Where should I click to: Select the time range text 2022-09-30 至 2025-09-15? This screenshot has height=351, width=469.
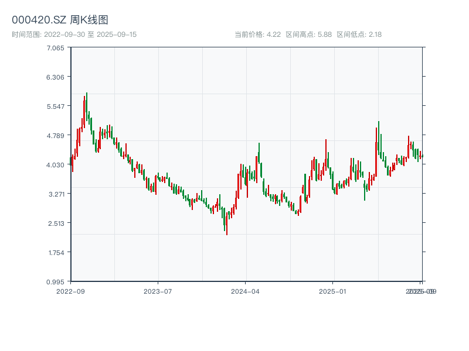click(90, 35)
